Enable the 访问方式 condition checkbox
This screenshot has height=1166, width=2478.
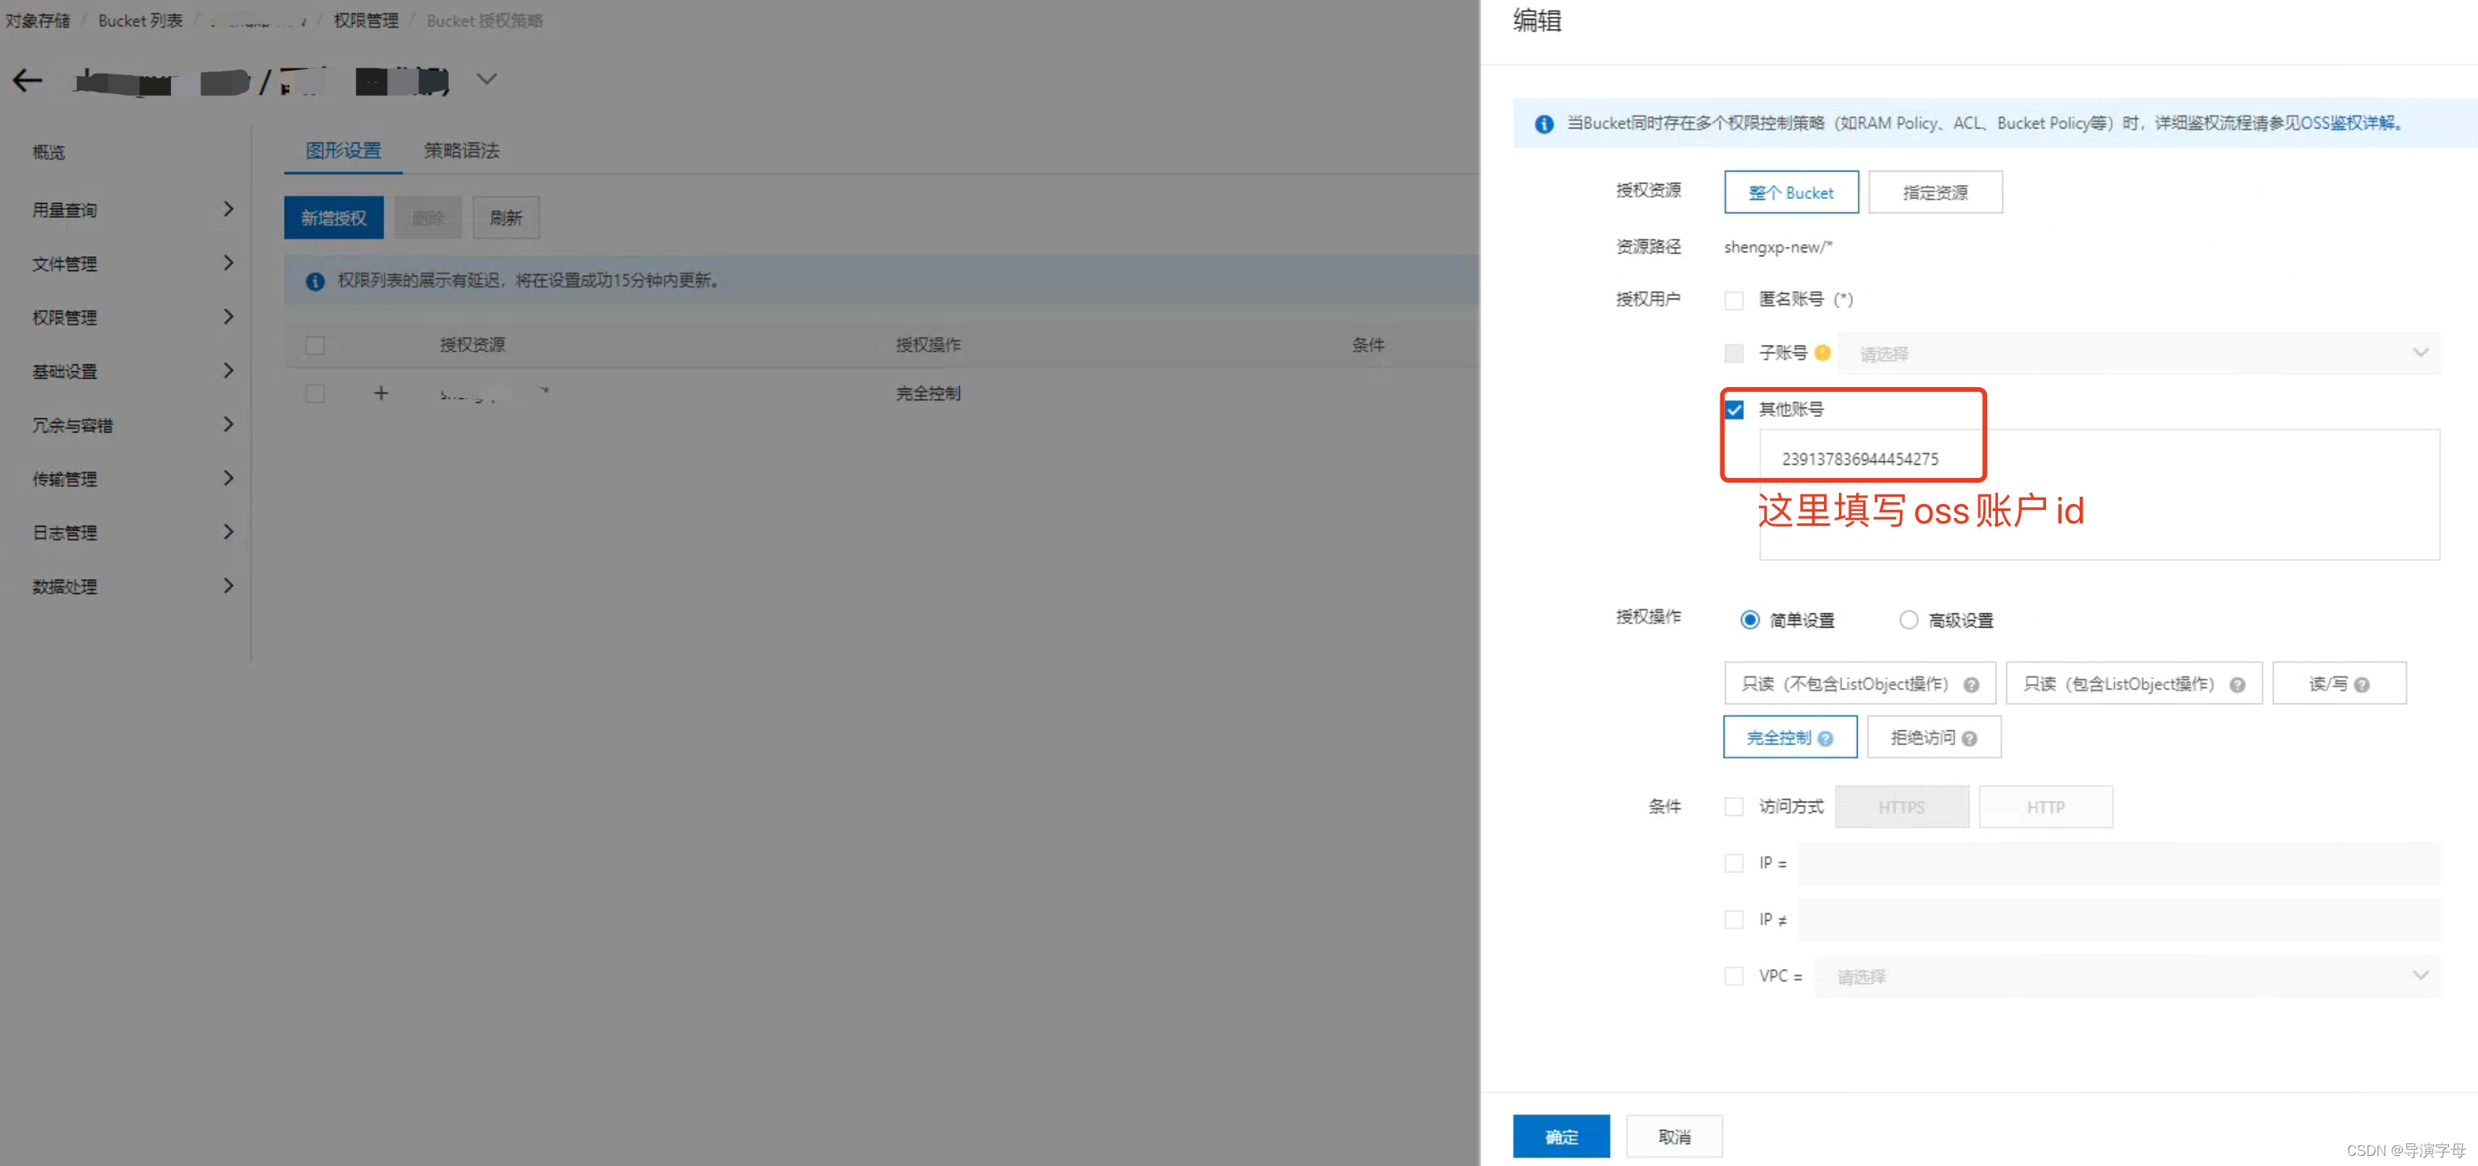coord(1734,806)
